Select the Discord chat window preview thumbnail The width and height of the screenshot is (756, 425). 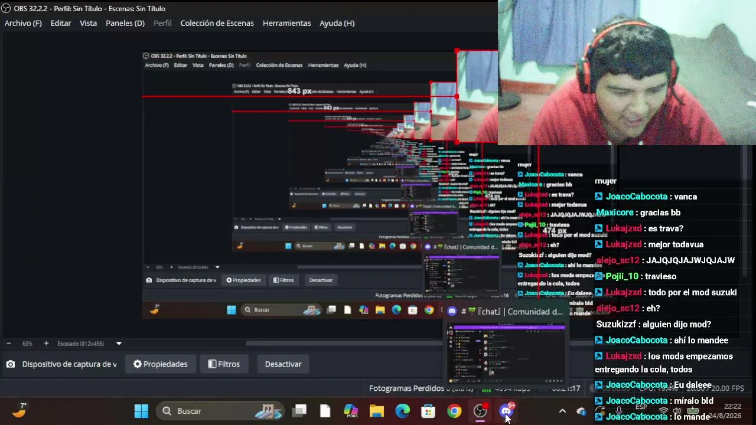coord(507,352)
